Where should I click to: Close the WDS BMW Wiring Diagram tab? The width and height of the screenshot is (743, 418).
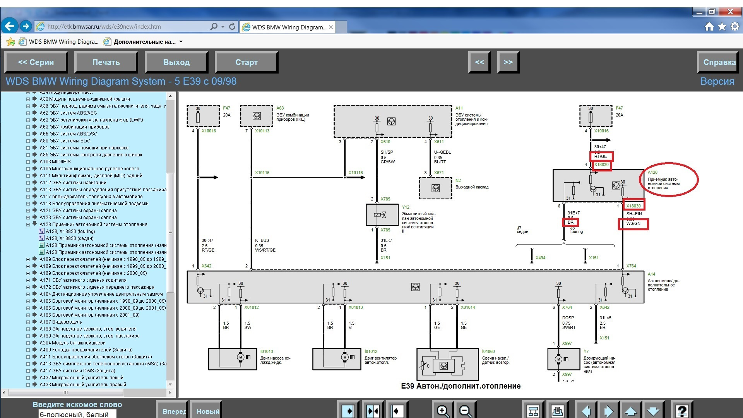tap(331, 27)
